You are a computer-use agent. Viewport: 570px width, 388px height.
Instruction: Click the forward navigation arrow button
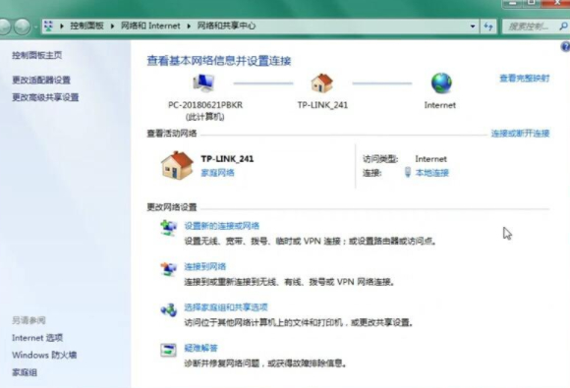click(23, 27)
